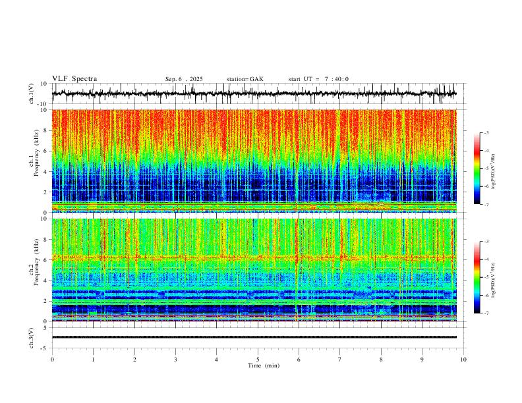
Task: Click time axis tick label '5'
Action: (258, 360)
